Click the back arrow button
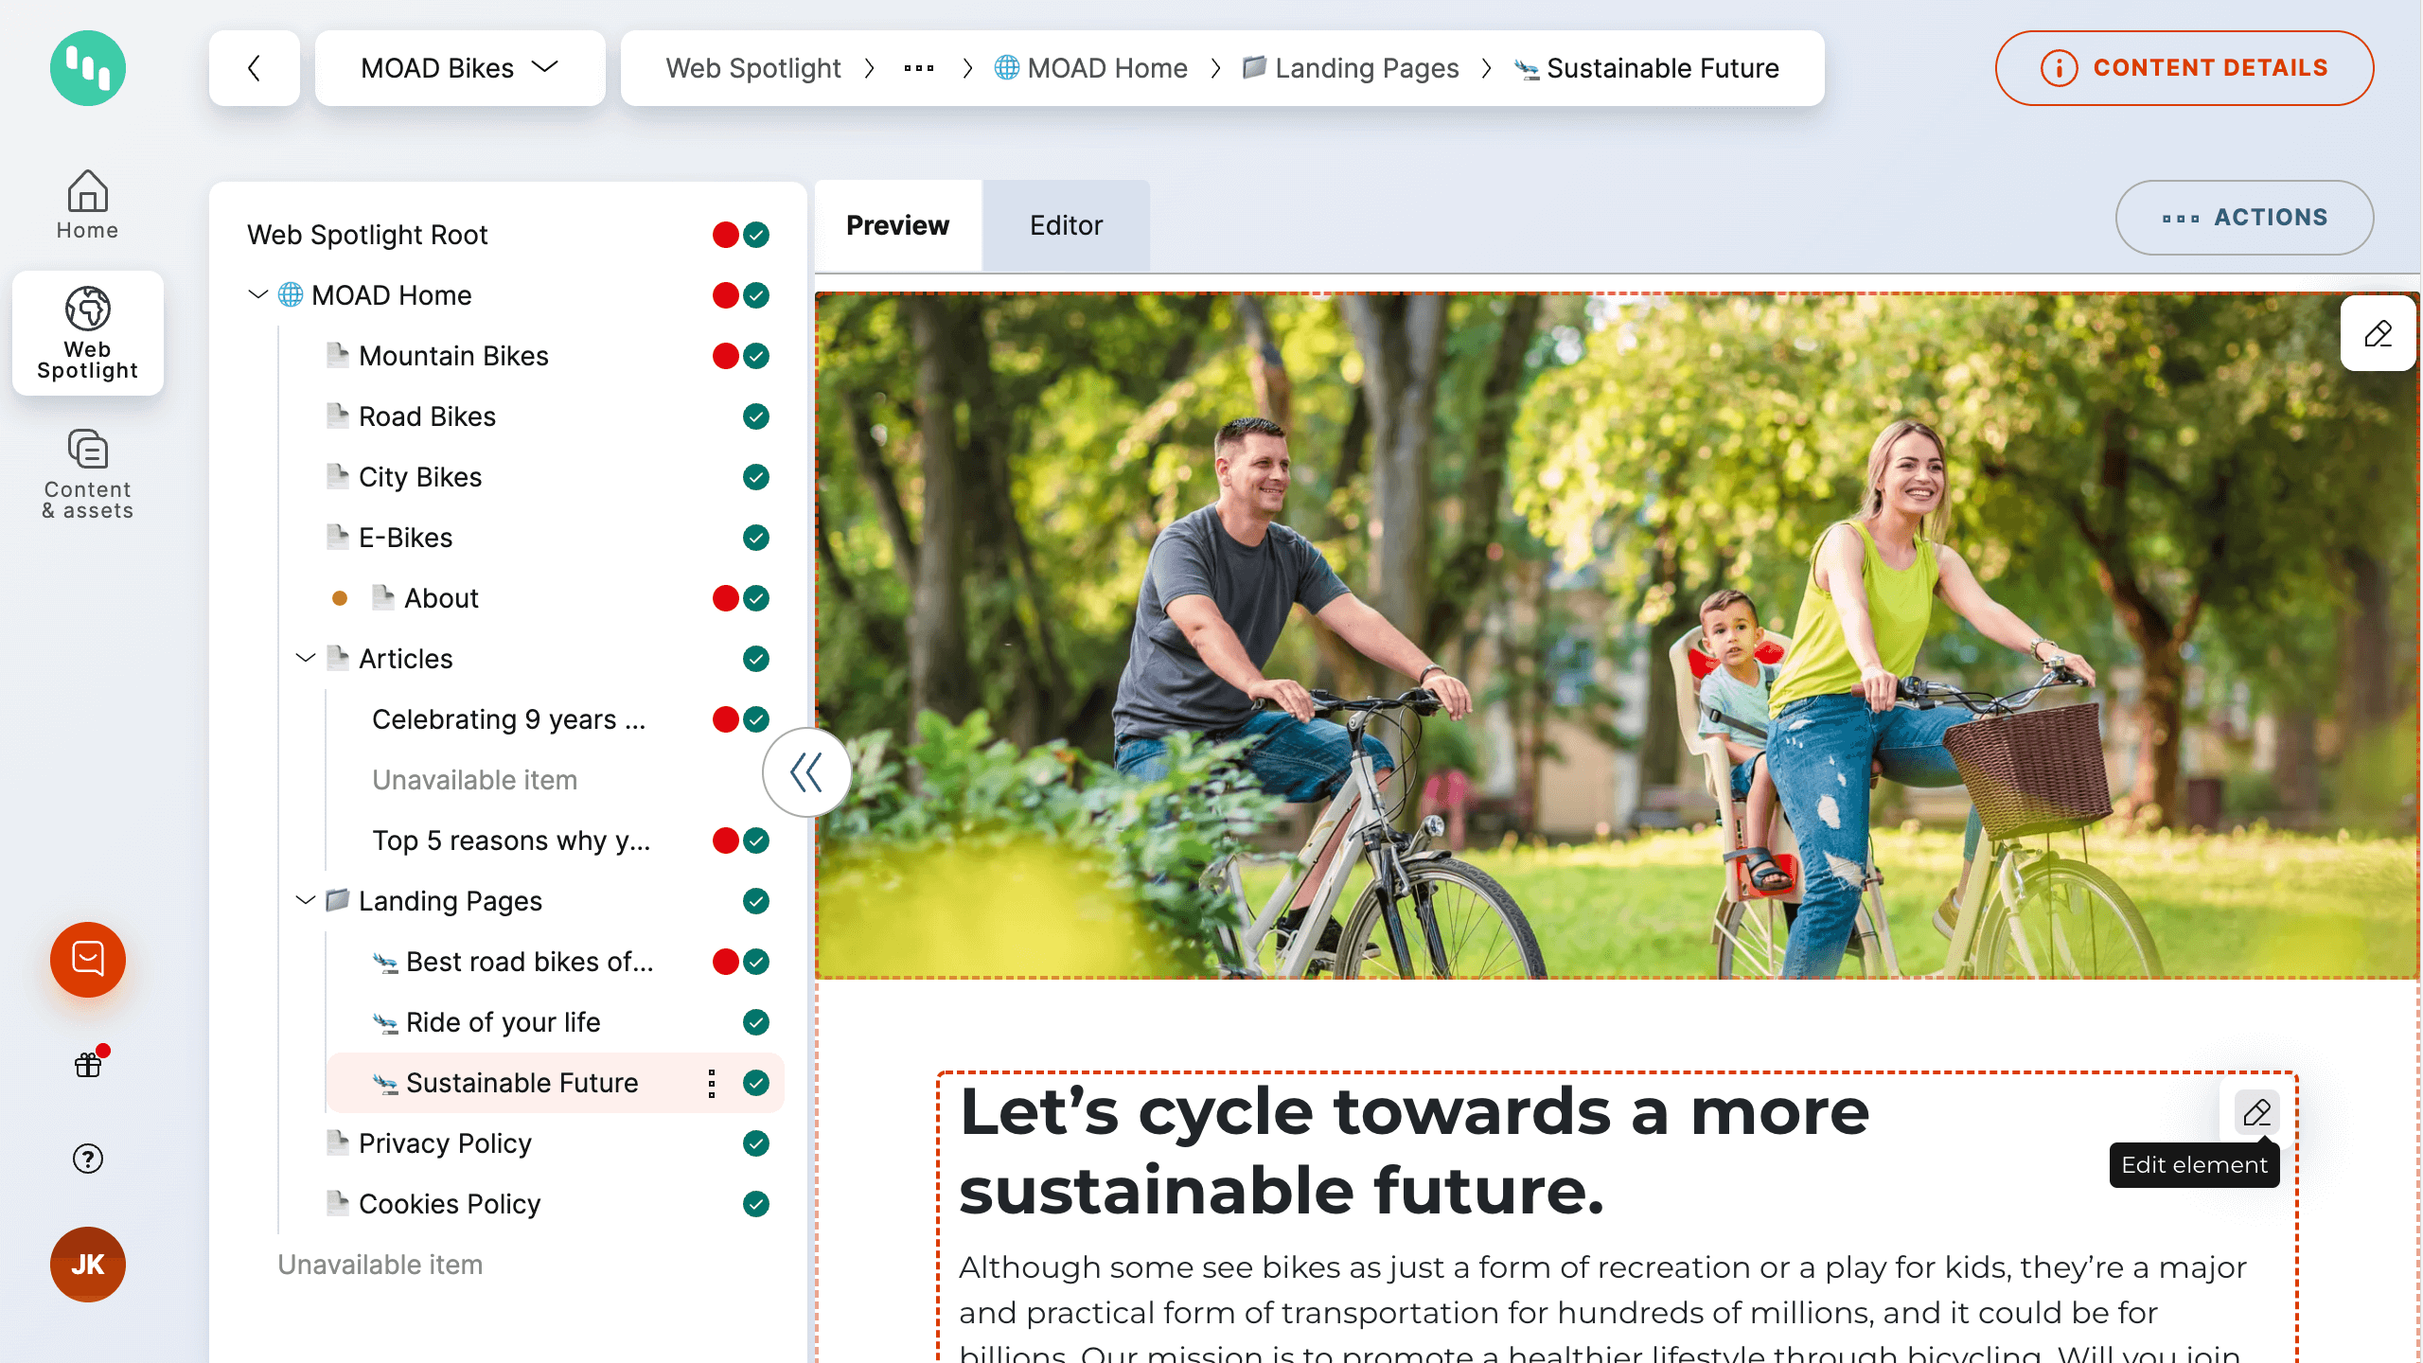The height and width of the screenshot is (1363, 2423). [x=254, y=68]
